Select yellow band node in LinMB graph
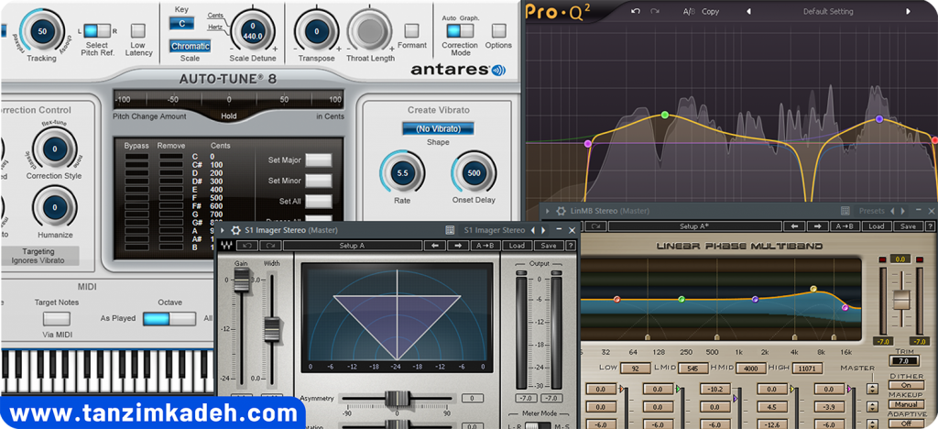This screenshot has width=938, height=429. click(x=813, y=289)
